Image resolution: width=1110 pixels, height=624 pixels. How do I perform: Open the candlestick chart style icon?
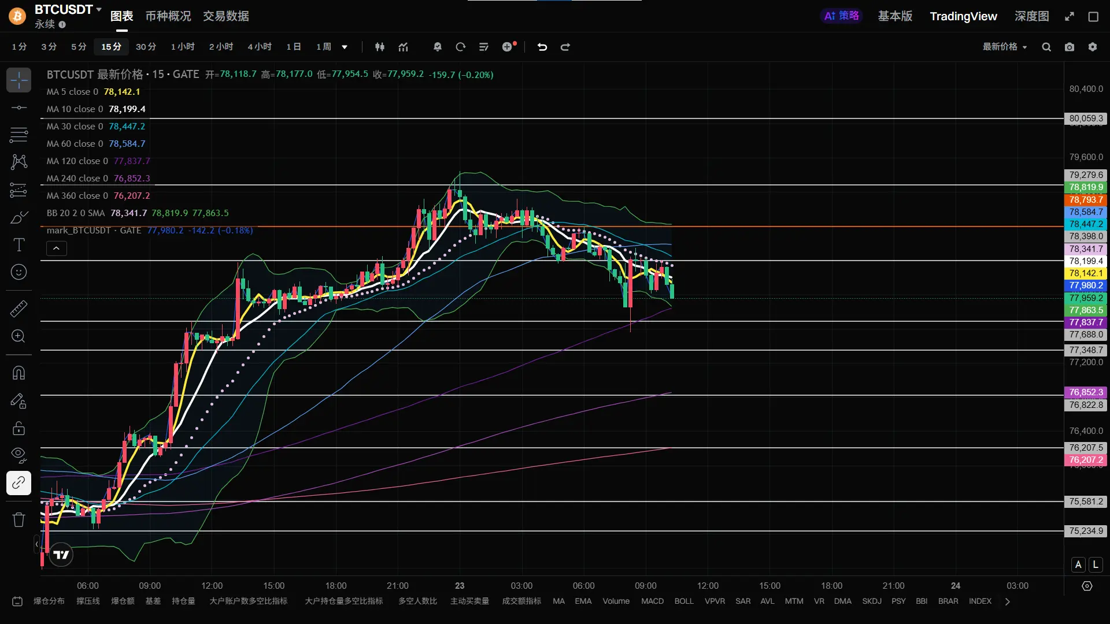coord(380,47)
